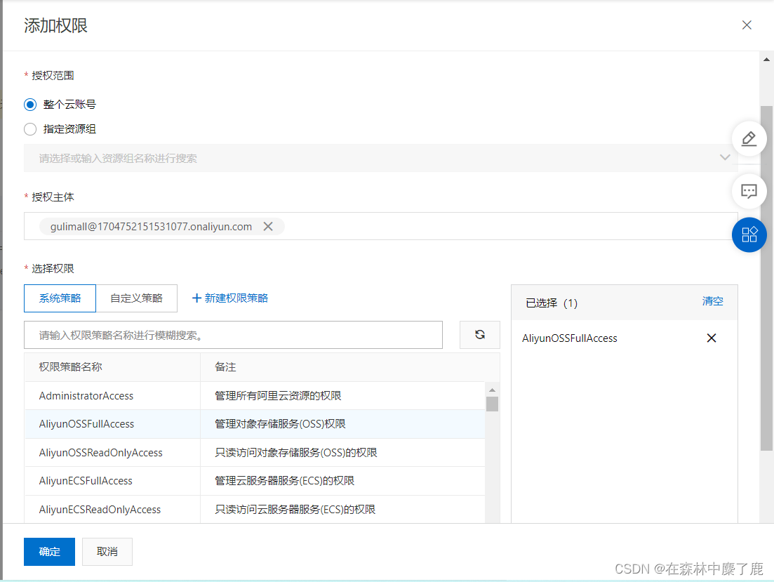The image size is (774, 582).
Task: Switch to the 自定义策略 tab
Action: [137, 298]
